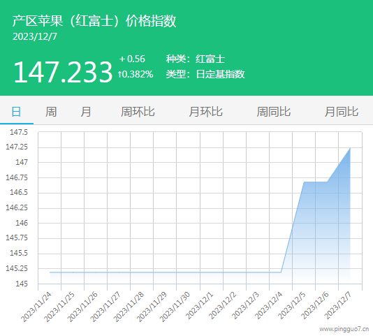Click the 类型：日定基指数 label
The height and width of the screenshot is (336, 373).
tap(205, 74)
